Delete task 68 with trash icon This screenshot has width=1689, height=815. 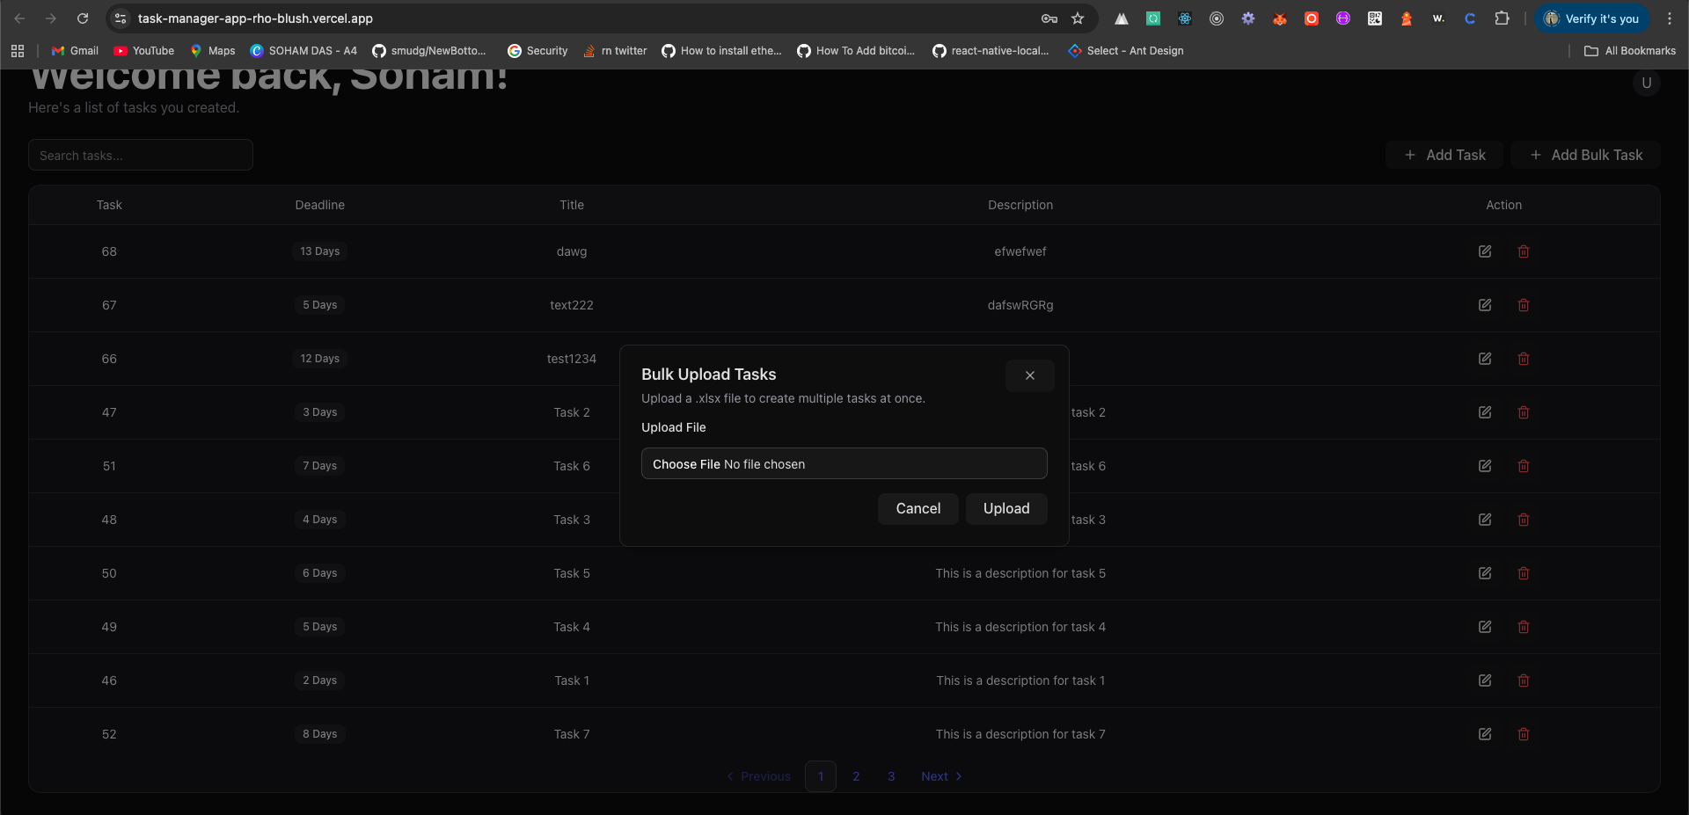coord(1524,251)
